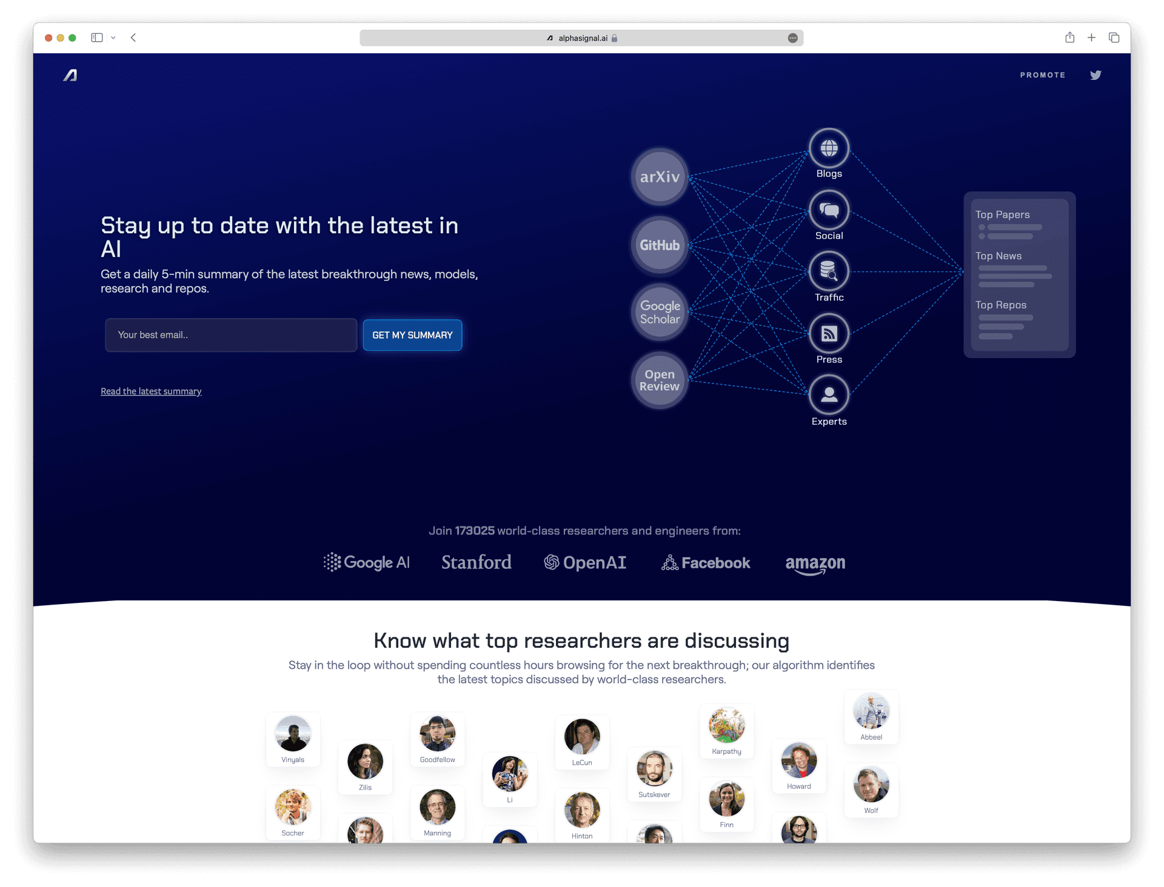Click the alphasignal.ai address bar

coord(581,38)
